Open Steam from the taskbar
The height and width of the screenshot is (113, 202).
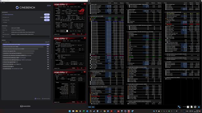click(x=94, y=111)
